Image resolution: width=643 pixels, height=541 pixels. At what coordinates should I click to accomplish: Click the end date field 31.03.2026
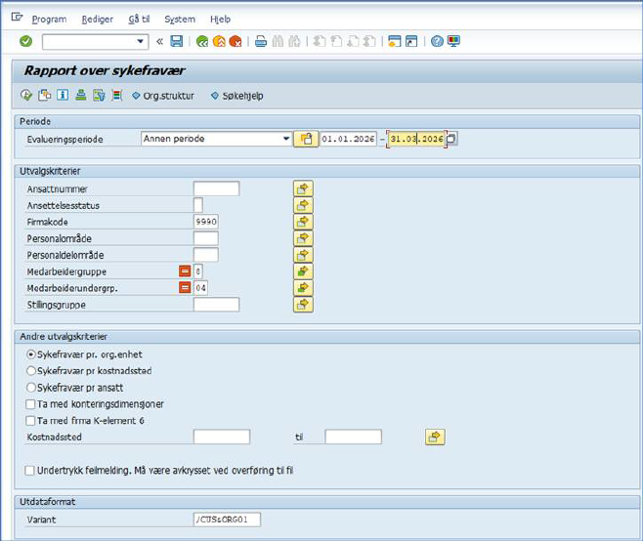tap(416, 139)
